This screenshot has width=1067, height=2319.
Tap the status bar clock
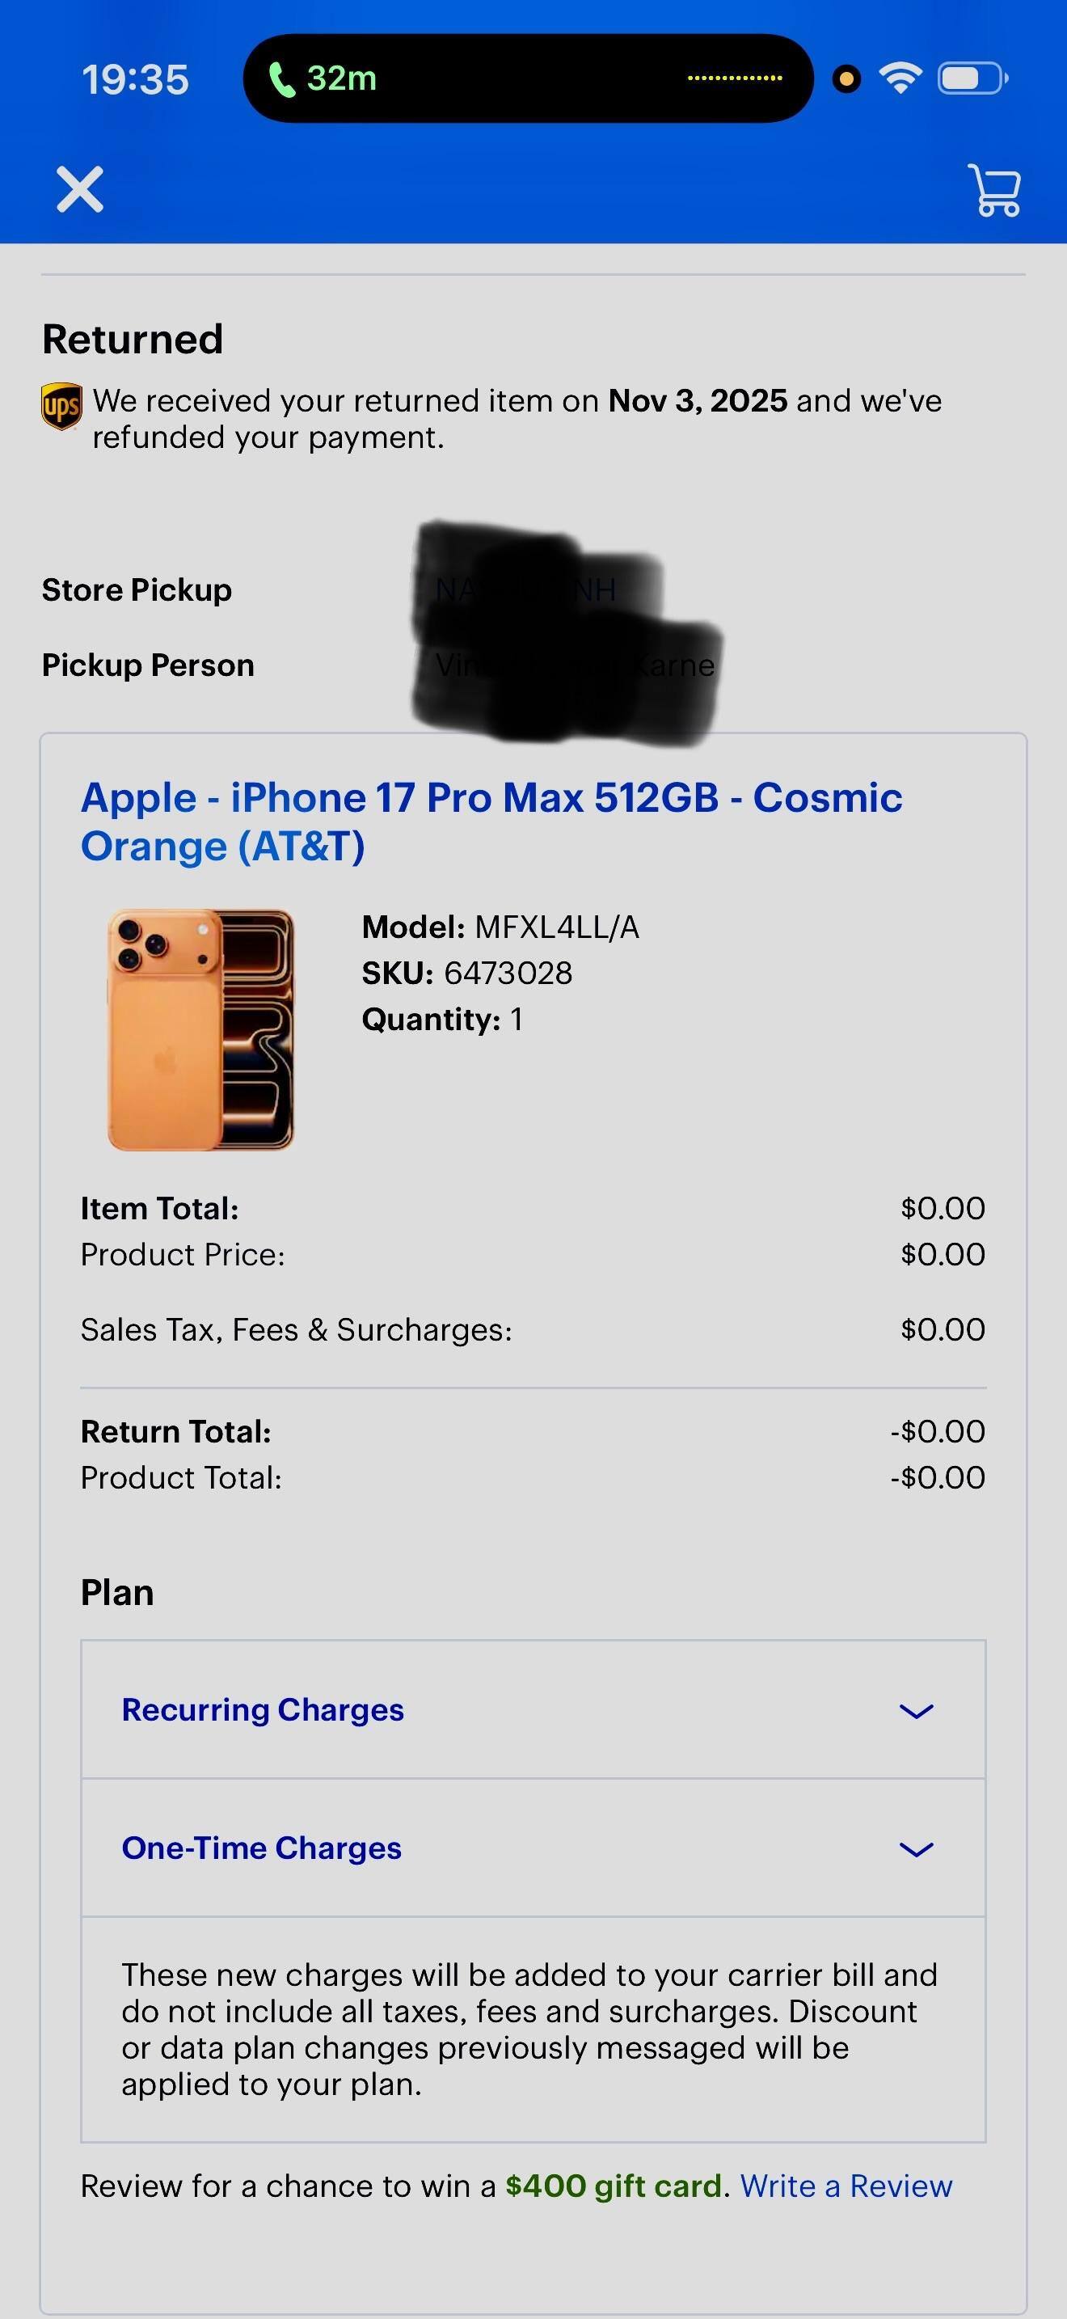click(x=135, y=79)
